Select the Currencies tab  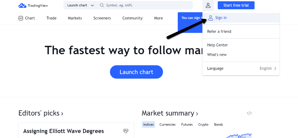tap(167, 125)
